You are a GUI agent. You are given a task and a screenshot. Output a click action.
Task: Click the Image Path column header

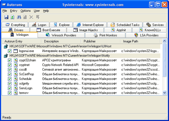tap(140, 41)
